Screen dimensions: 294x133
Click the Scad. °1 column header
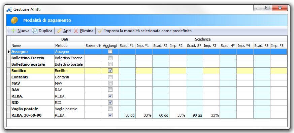(x=127, y=46)
